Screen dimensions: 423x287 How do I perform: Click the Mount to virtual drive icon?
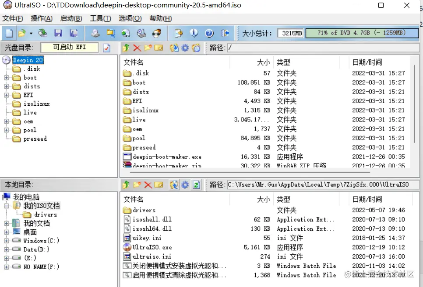tap(141, 33)
